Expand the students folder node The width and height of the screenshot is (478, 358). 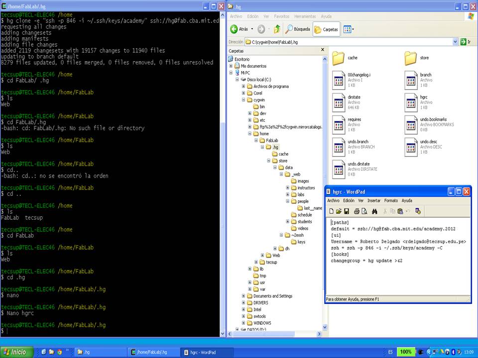coord(287,222)
